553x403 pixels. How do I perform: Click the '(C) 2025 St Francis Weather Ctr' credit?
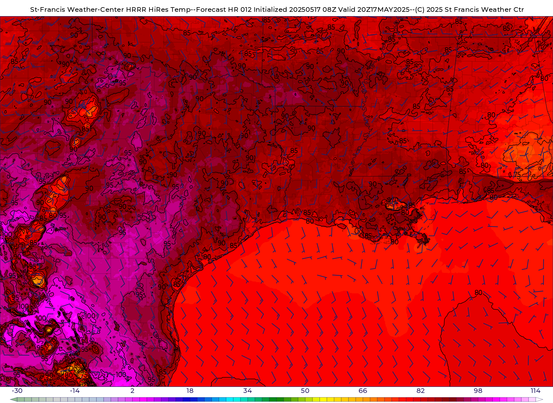pyautogui.click(x=469, y=9)
